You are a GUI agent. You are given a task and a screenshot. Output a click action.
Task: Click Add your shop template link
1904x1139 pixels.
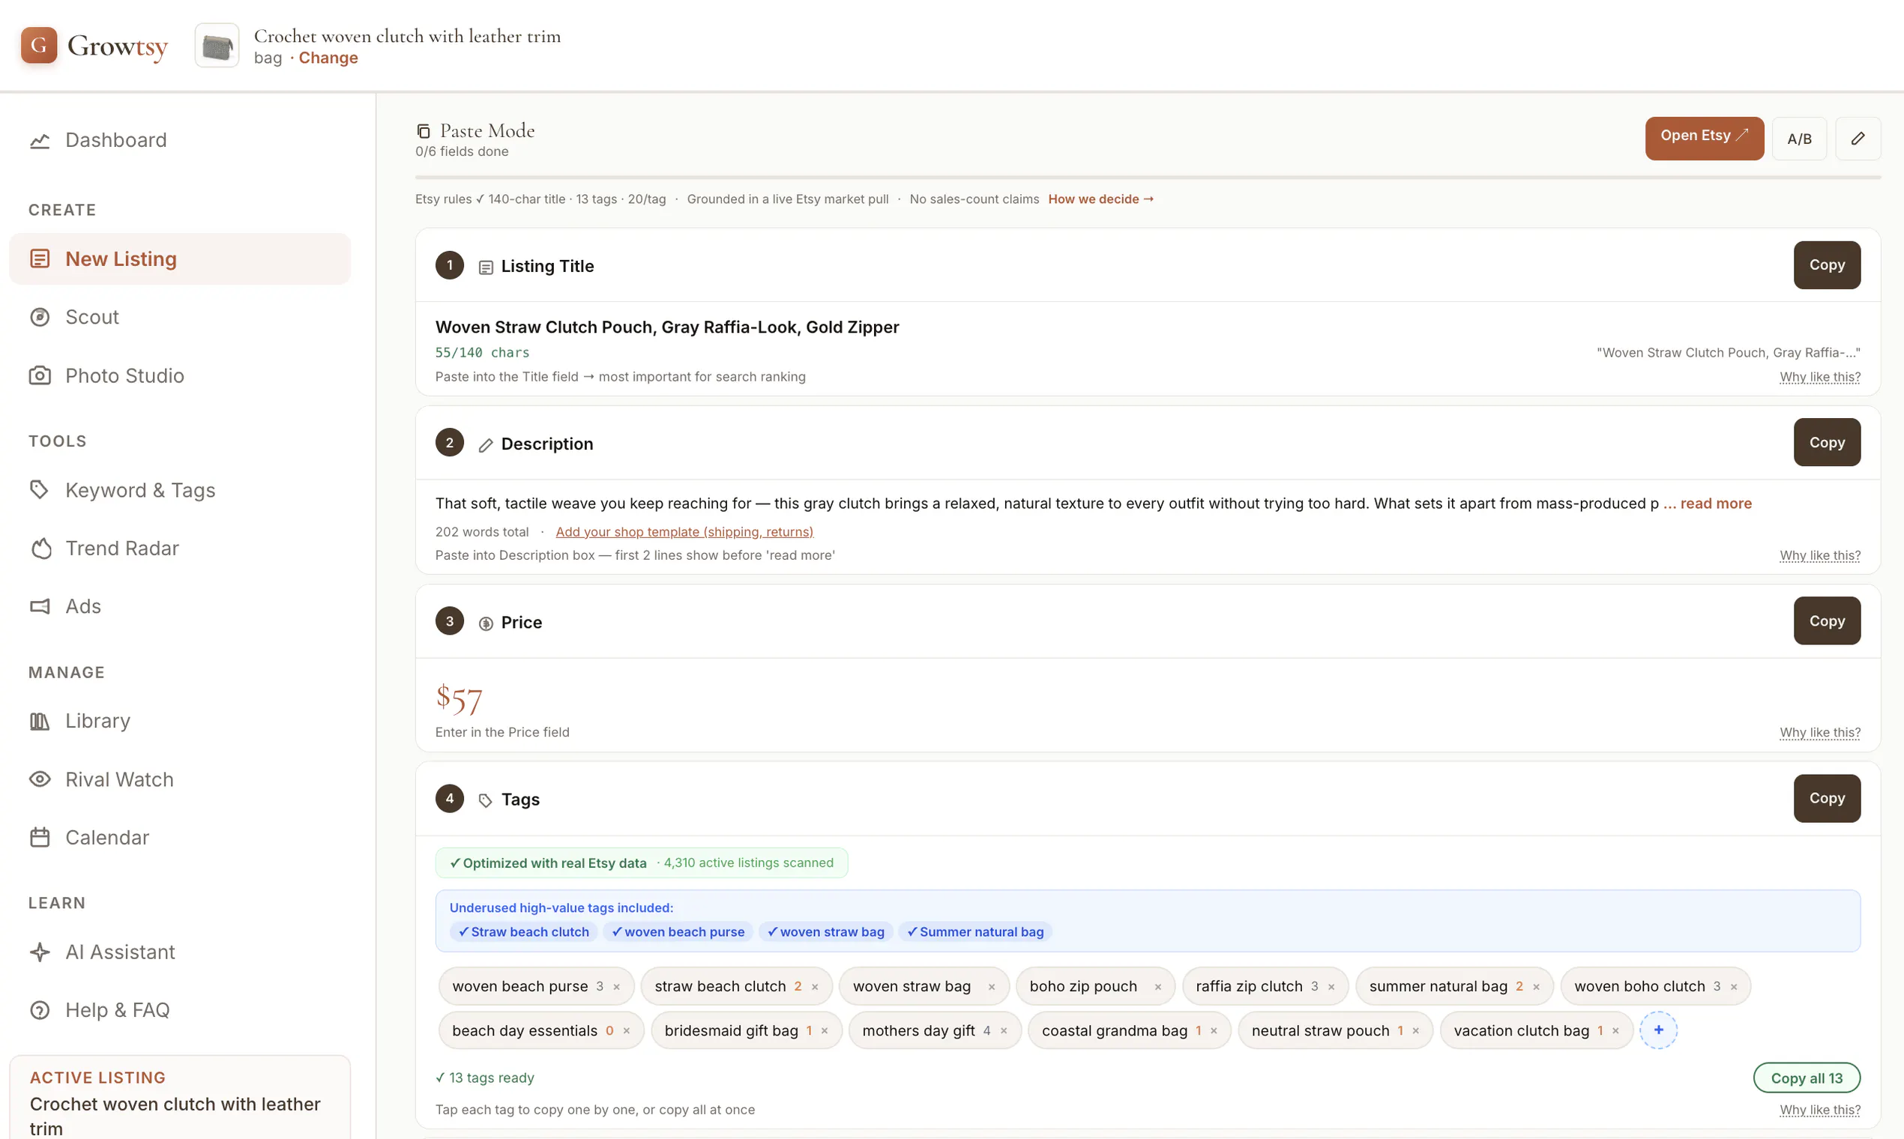pos(684,532)
